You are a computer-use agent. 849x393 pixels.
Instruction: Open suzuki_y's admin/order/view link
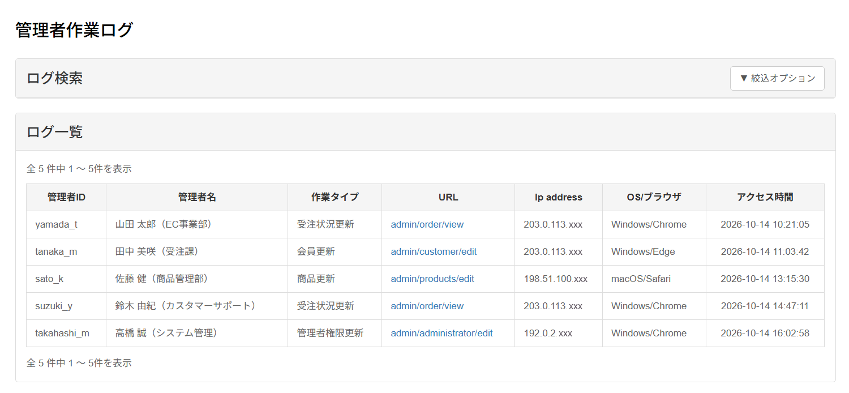click(427, 306)
